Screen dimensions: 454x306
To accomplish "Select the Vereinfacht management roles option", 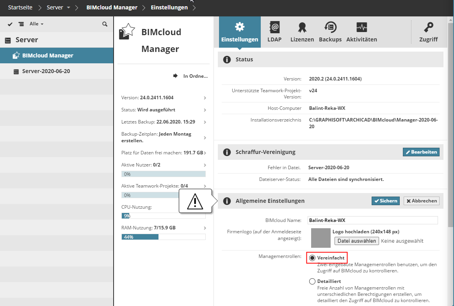I will click(x=312, y=258).
